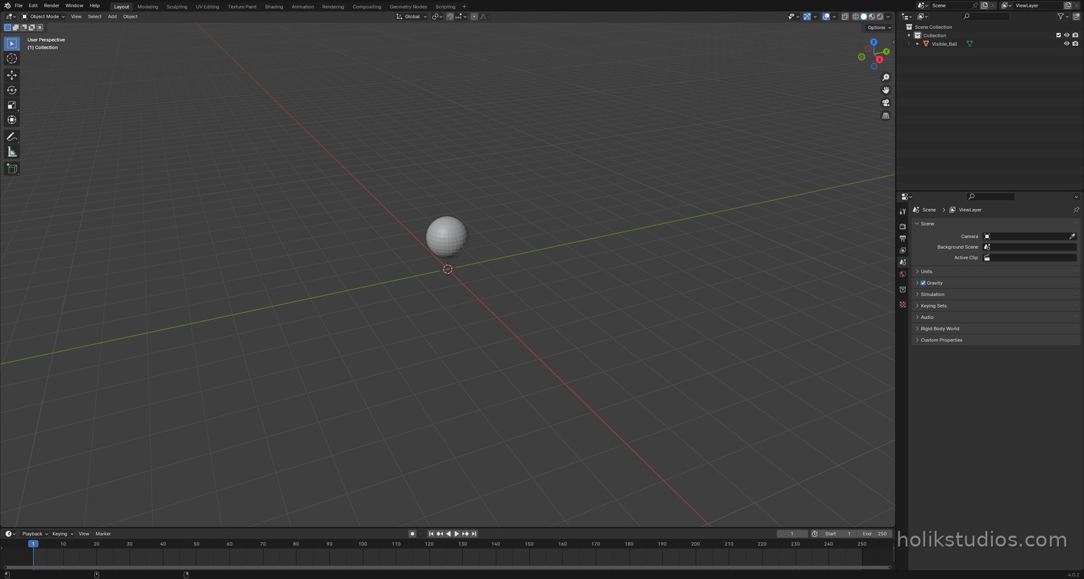Select the Annotate tool
This screenshot has height=579, width=1084.
tap(12, 137)
